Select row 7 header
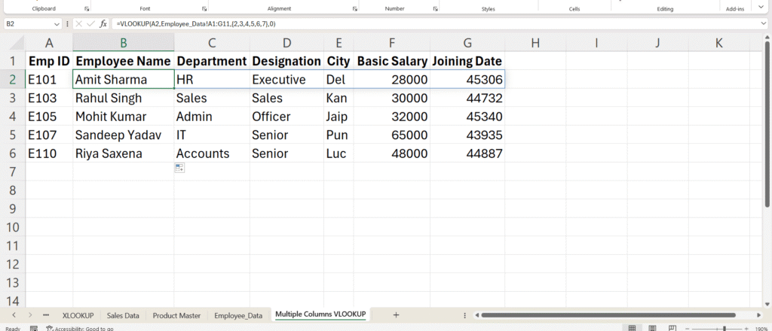 point(13,172)
